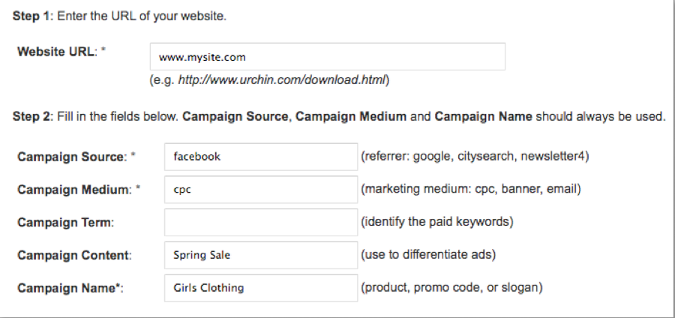Click the Step 1 instruction heading
This screenshot has height=318, width=675.
click(121, 16)
